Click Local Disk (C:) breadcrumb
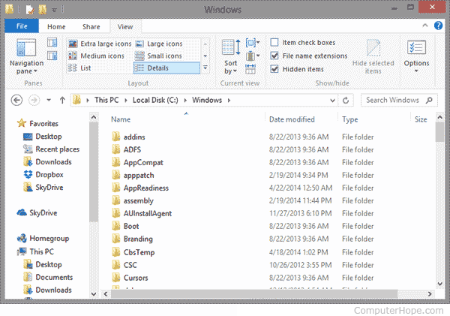Viewport: 450px width, 316px height. coord(155,100)
